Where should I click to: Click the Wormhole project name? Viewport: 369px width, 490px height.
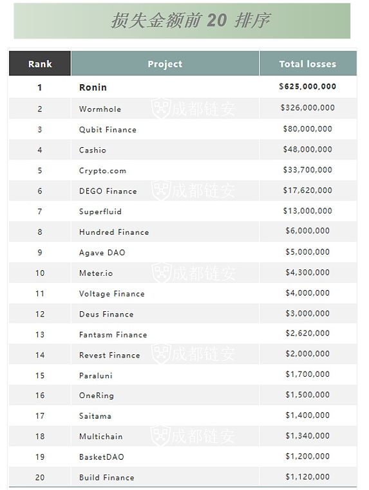(100, 109)
